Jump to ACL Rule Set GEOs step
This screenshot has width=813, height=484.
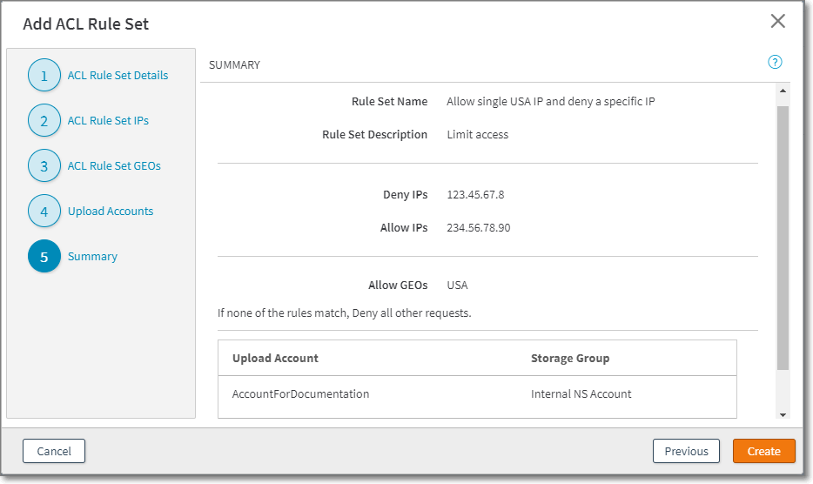(114, 166)
